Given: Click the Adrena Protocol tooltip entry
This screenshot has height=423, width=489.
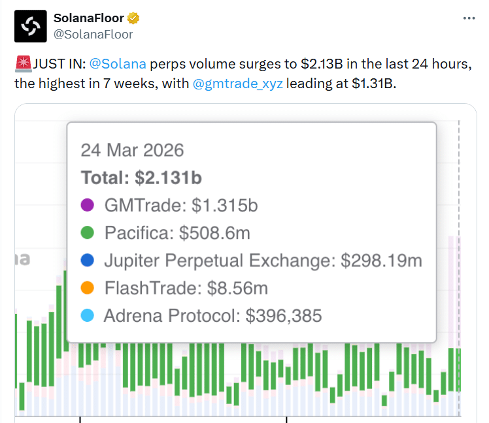Looking at the screenshot, I should (212, 316).
